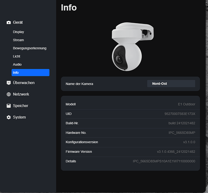208x193 pixels.
Task: Open the Licht settings page
Action: tap(17, 56)
